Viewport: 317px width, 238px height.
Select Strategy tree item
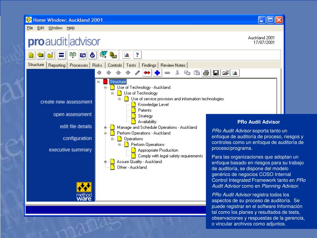point(145,116)
